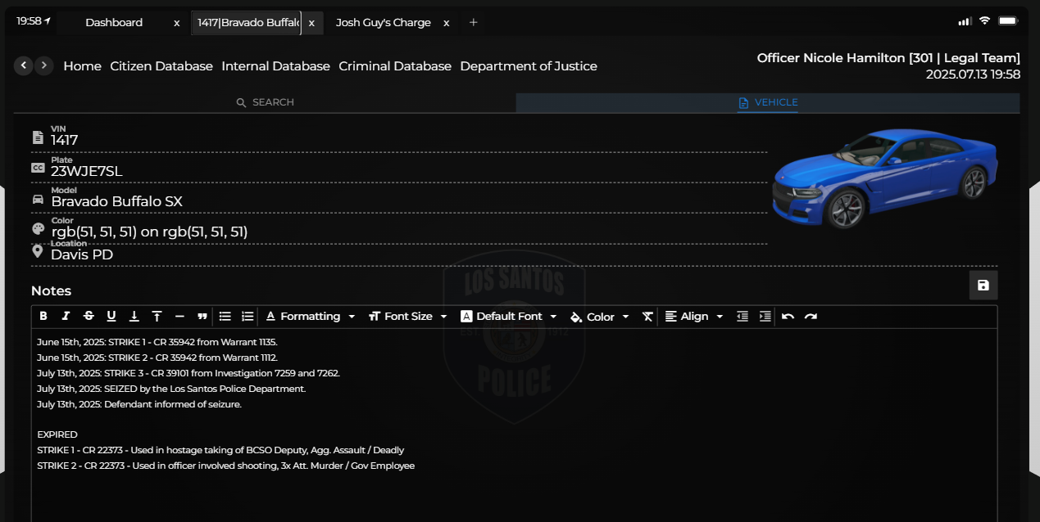Switch to the VEHICLE tab

tap(768, 102)
